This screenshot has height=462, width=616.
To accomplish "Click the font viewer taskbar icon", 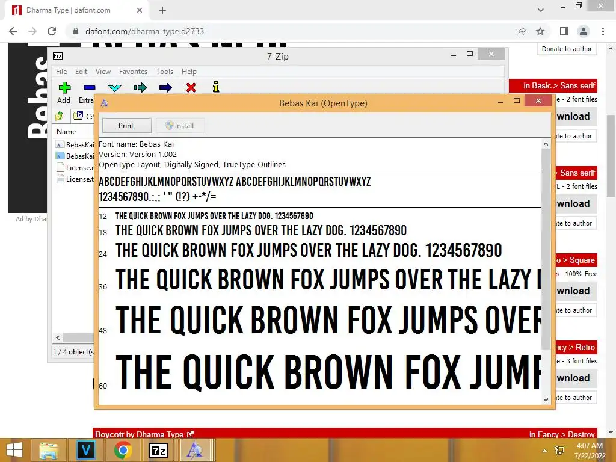I will [195, 450].
